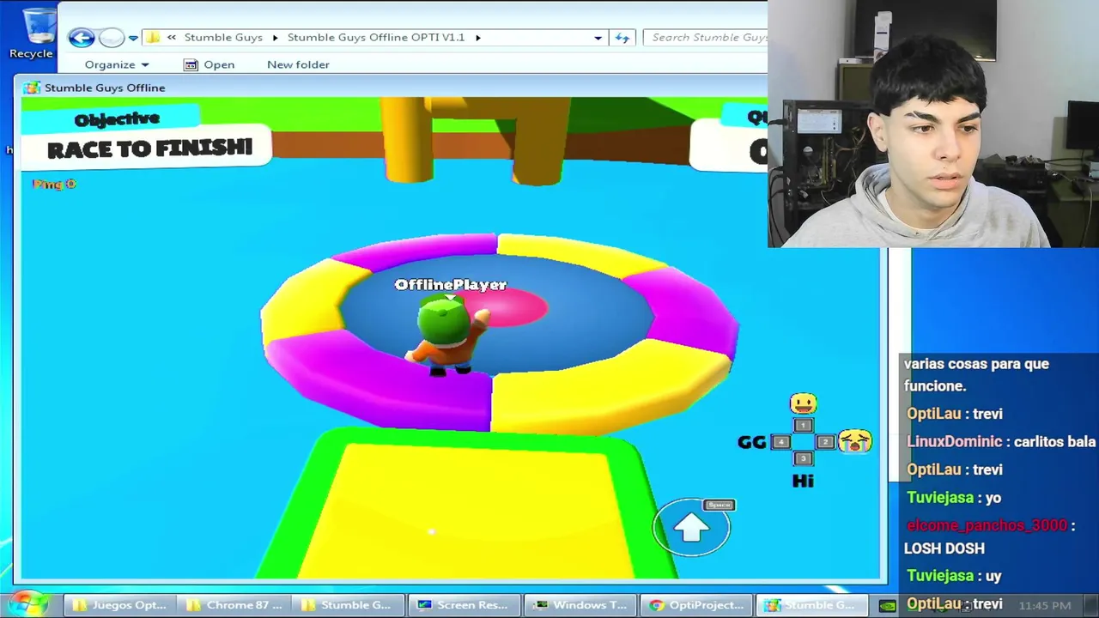Open address bar history dropdown

pos(598,37)
